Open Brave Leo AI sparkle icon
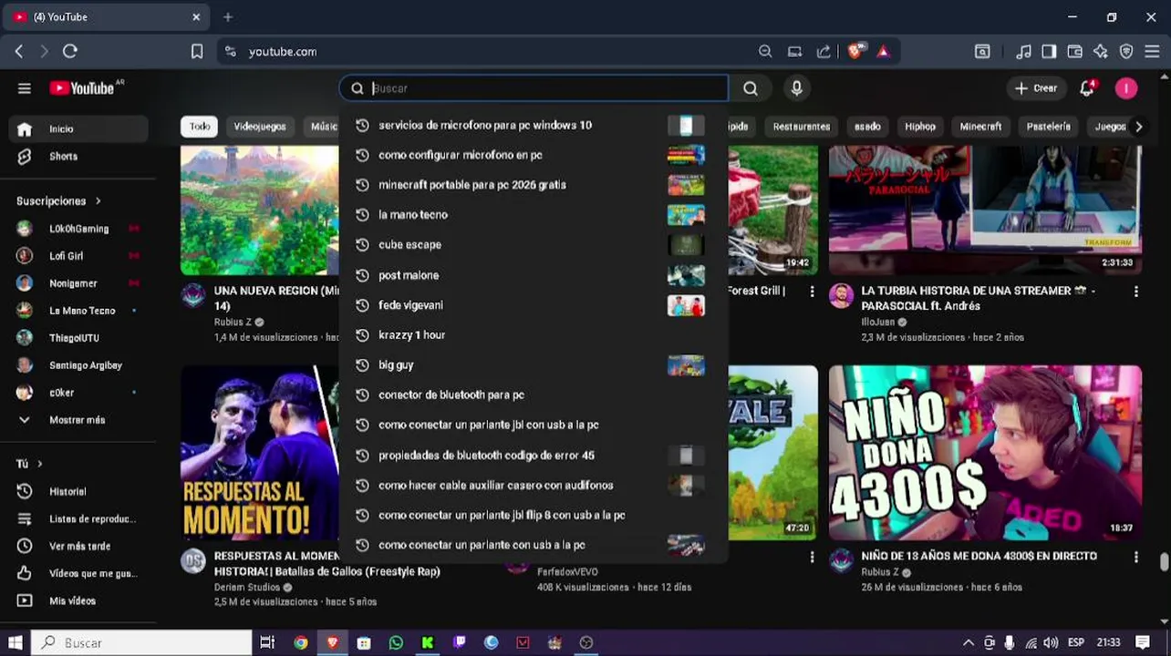1171x656 pixels. 1101,52
